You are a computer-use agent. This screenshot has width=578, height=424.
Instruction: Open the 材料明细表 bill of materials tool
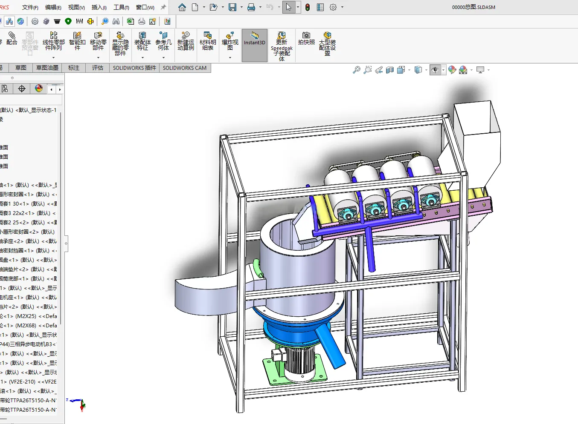208,41
